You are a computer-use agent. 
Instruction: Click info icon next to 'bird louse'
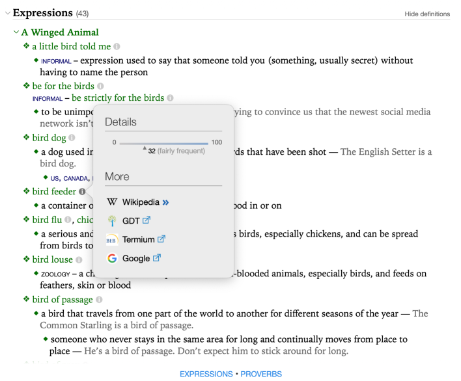coord(79,260)
